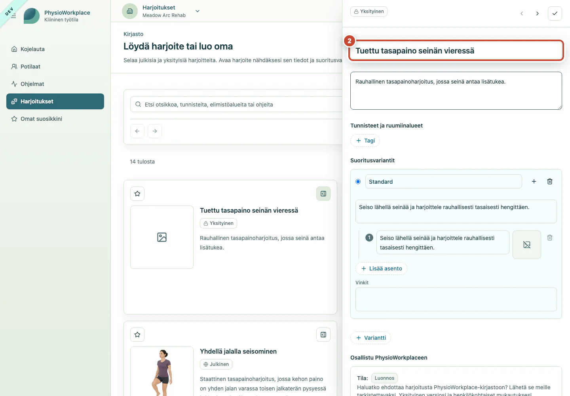Go to next exercise in detail panel
570x396 pixels.
pyautogui.click(x=538, y=13)
